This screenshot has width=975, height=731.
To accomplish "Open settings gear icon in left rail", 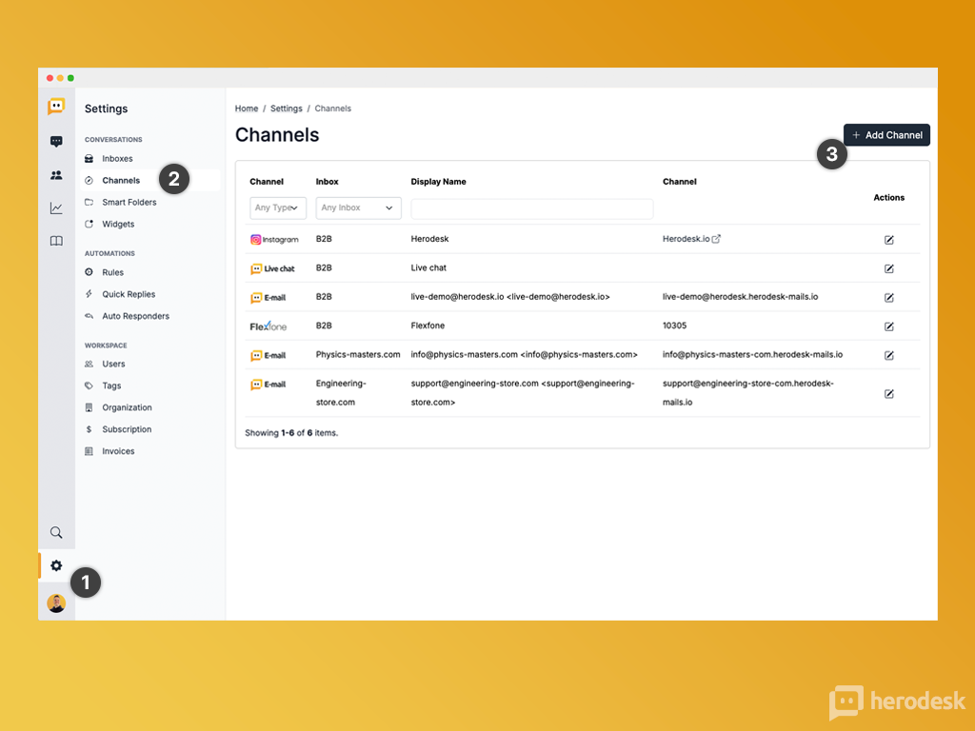I will (x=56, y=565).
